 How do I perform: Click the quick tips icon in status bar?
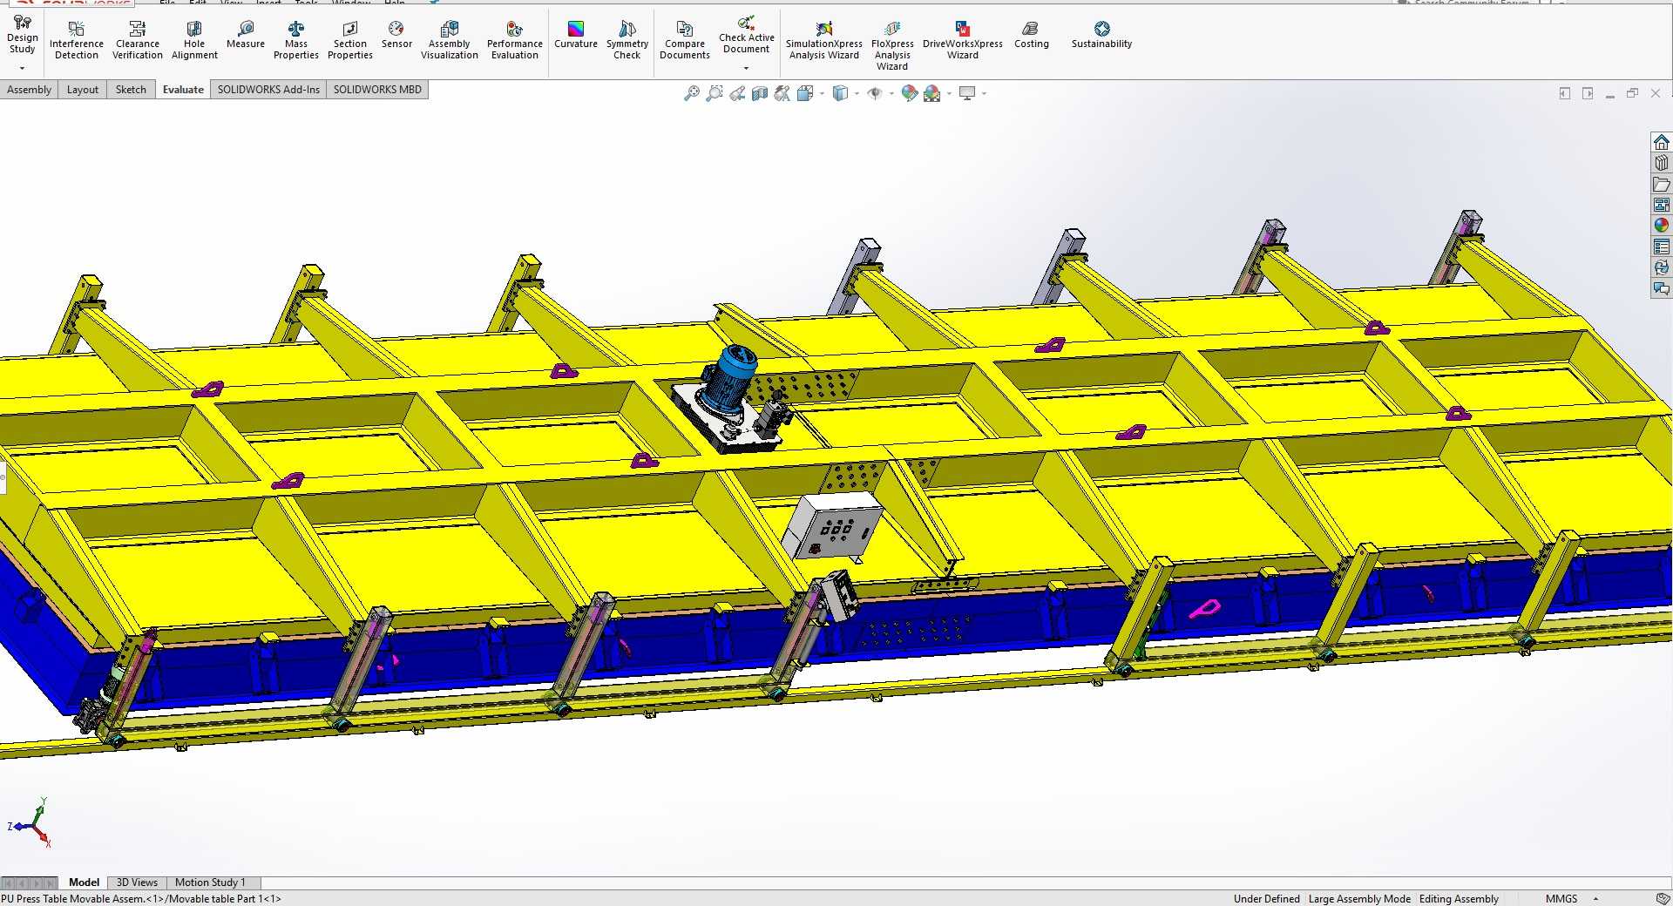click(x=1663, y=899)
